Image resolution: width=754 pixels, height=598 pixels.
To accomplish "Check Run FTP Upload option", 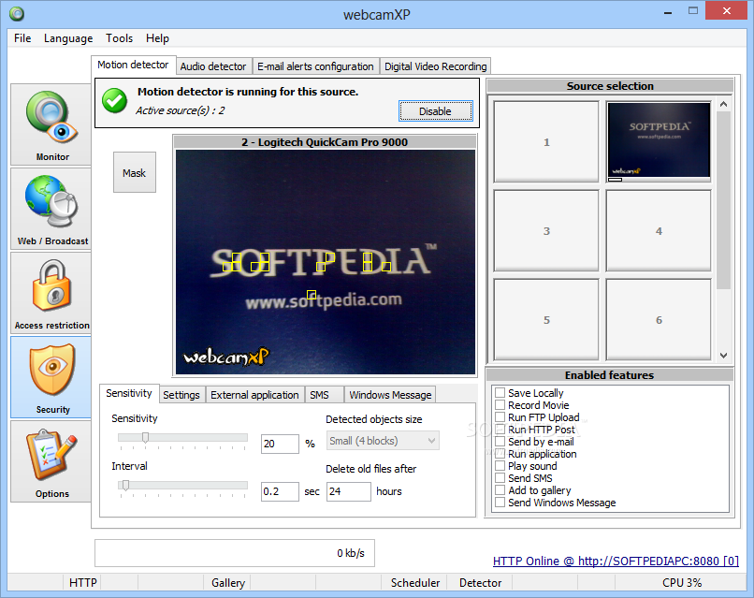I will pyautogui.click(x=500, y=417).
